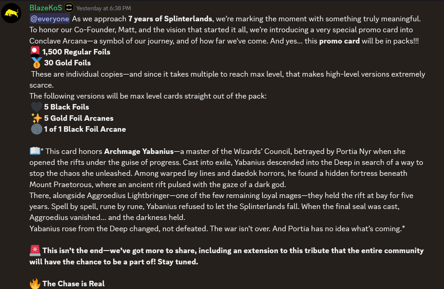Click the sparkles emoji
The width and height of the screenshot is (444, 289).
pos(37,118)
